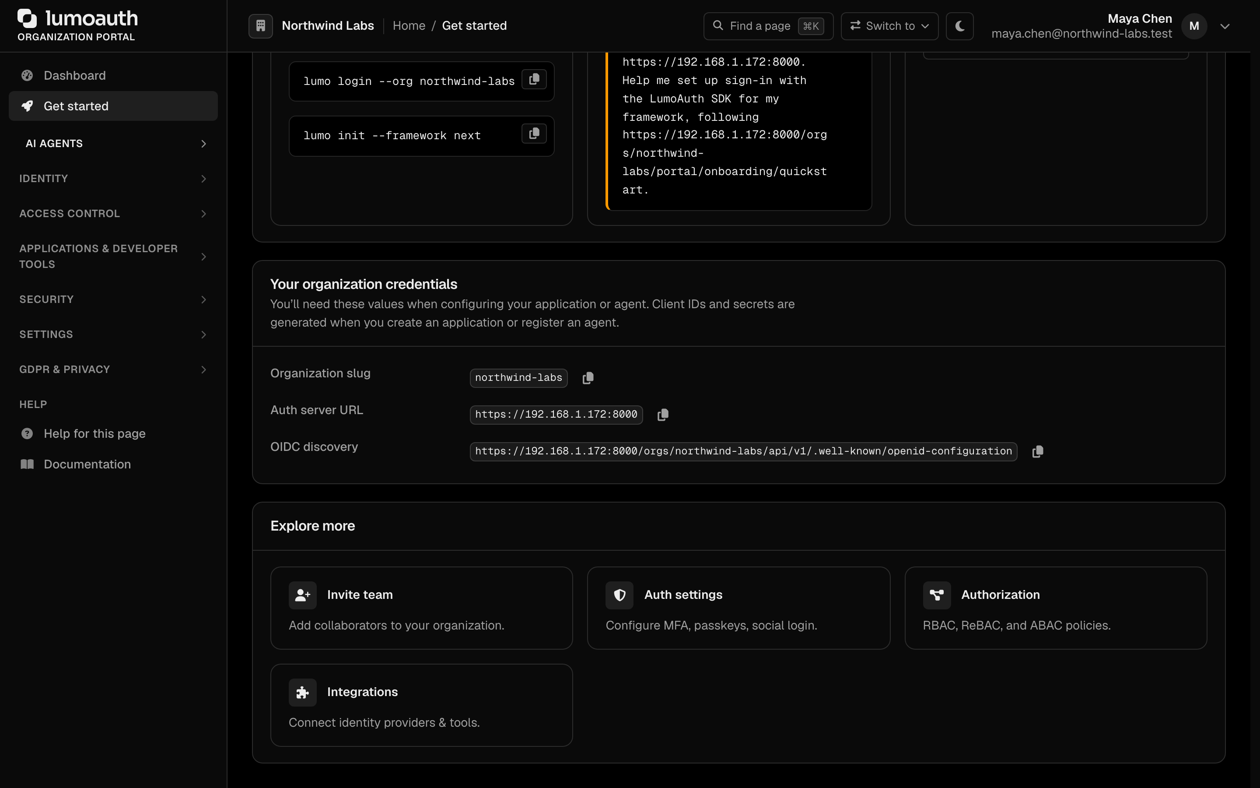This screenshot has height=788, width=1260.
Task: Click the Northwind Labs organization name
Action: tap(328, 25)
